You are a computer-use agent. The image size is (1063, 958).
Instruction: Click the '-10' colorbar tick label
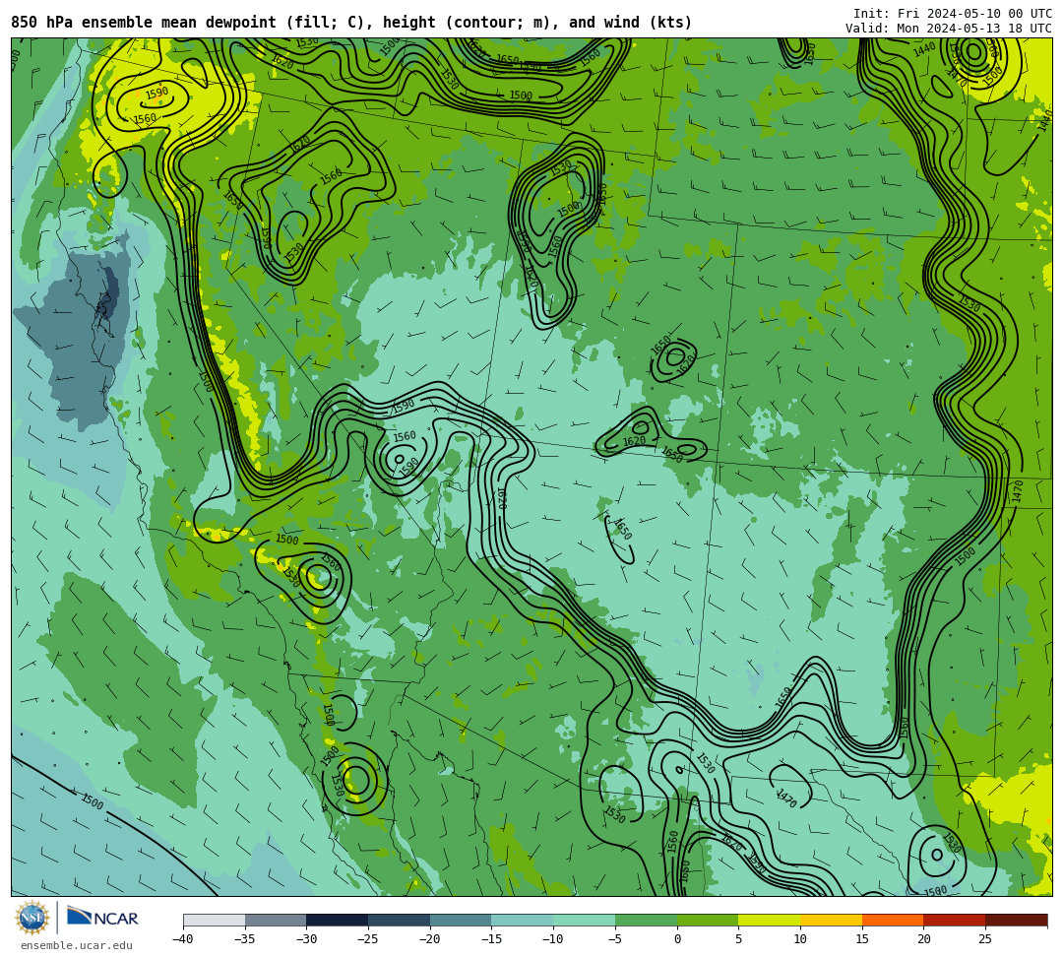coord(552,939)
